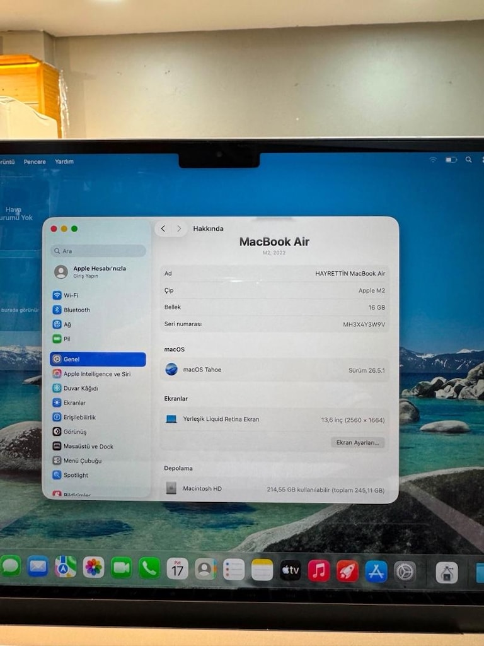This screenshot has height=646, width=484.
Task: Open Apple TV from the Dock
Action: (291, 570)
